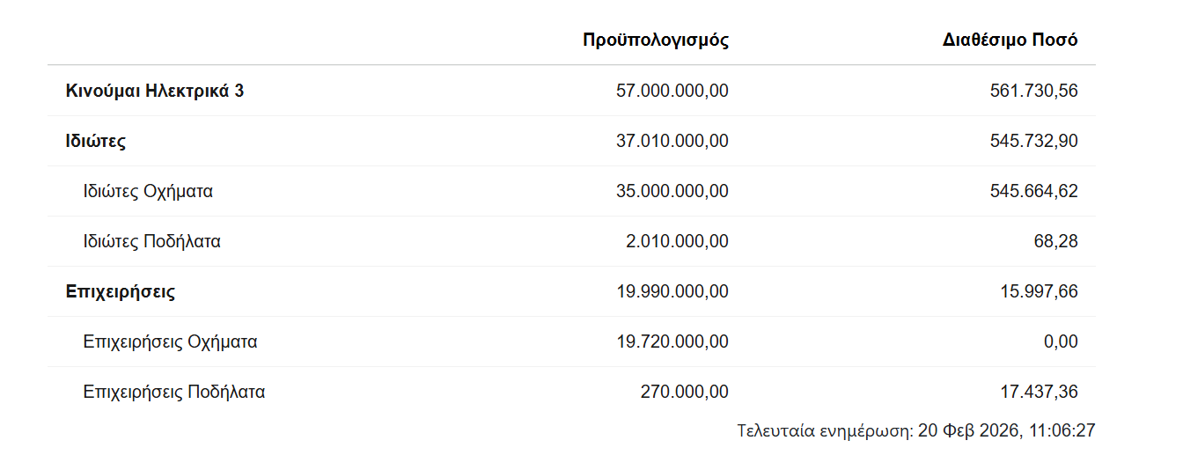Select the 37.010.000,00 budget cell
Viewport: 1183px width, 470px height.
(x=672, y=141)
